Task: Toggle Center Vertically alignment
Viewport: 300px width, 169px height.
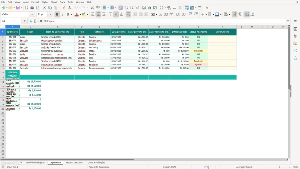Action: (116, 15)
